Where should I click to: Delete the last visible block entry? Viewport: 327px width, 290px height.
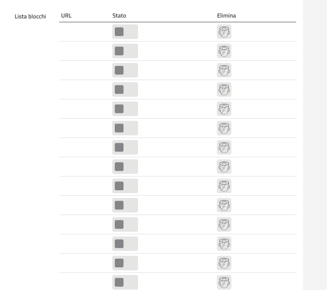(224, 282)
